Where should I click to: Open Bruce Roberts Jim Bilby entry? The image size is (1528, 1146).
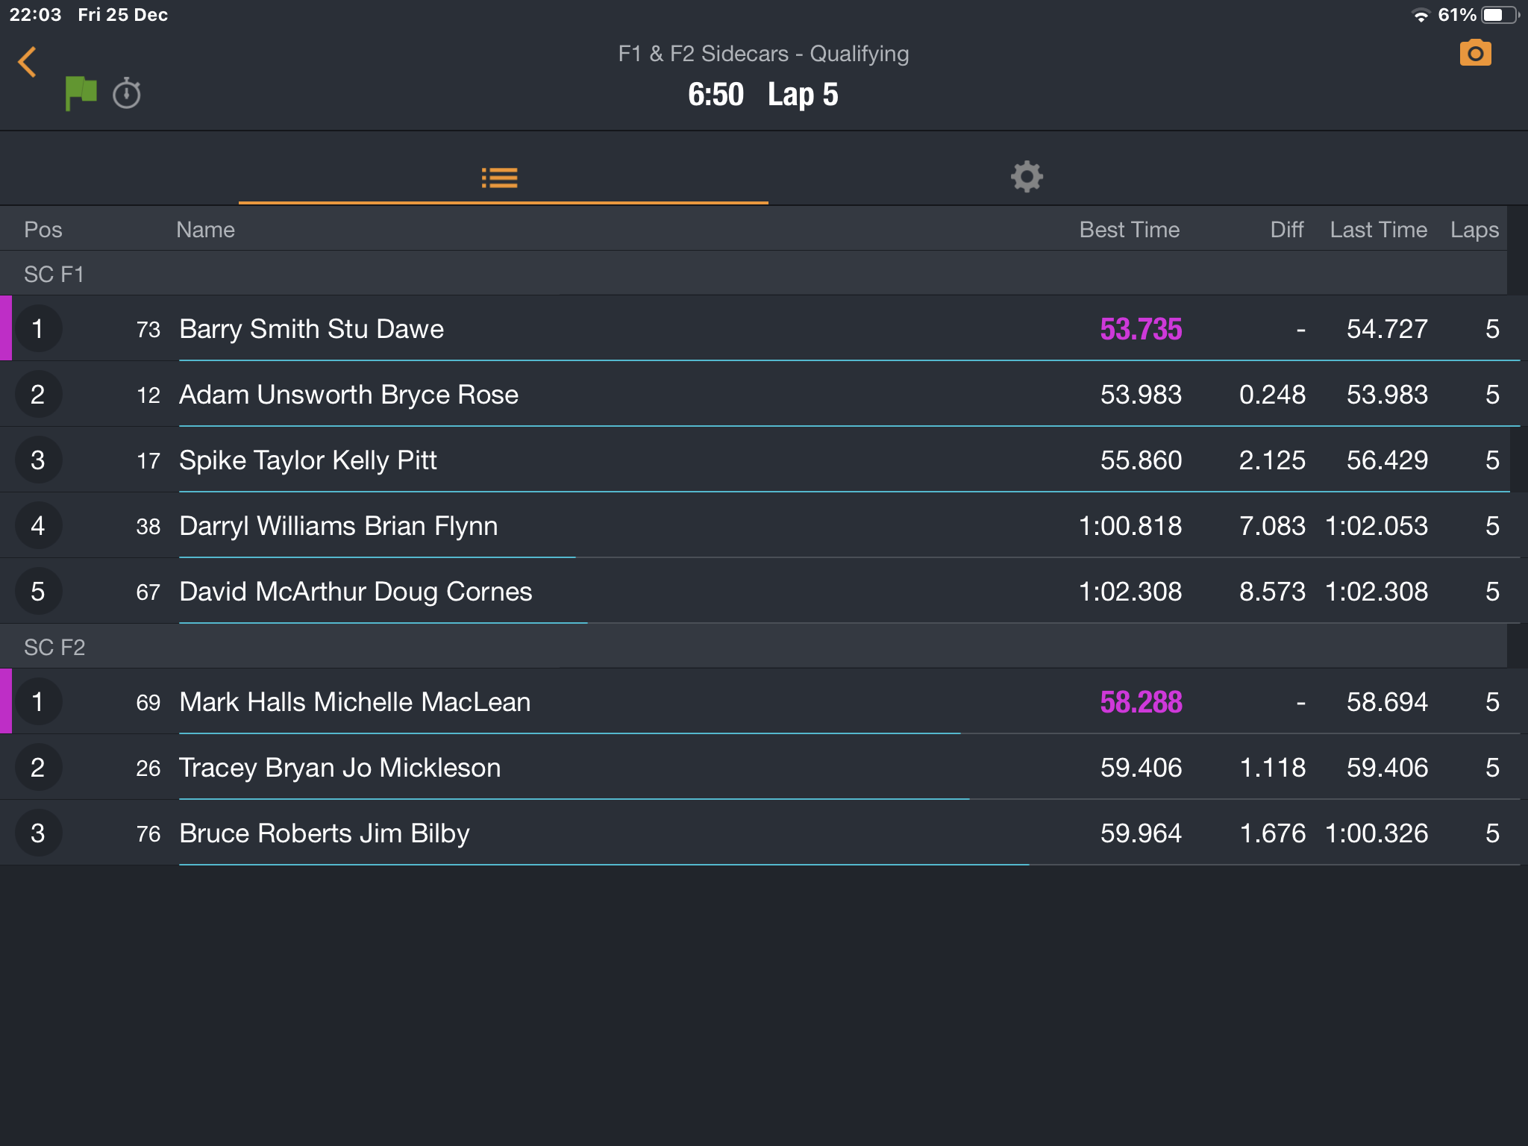tap(764, 833)
